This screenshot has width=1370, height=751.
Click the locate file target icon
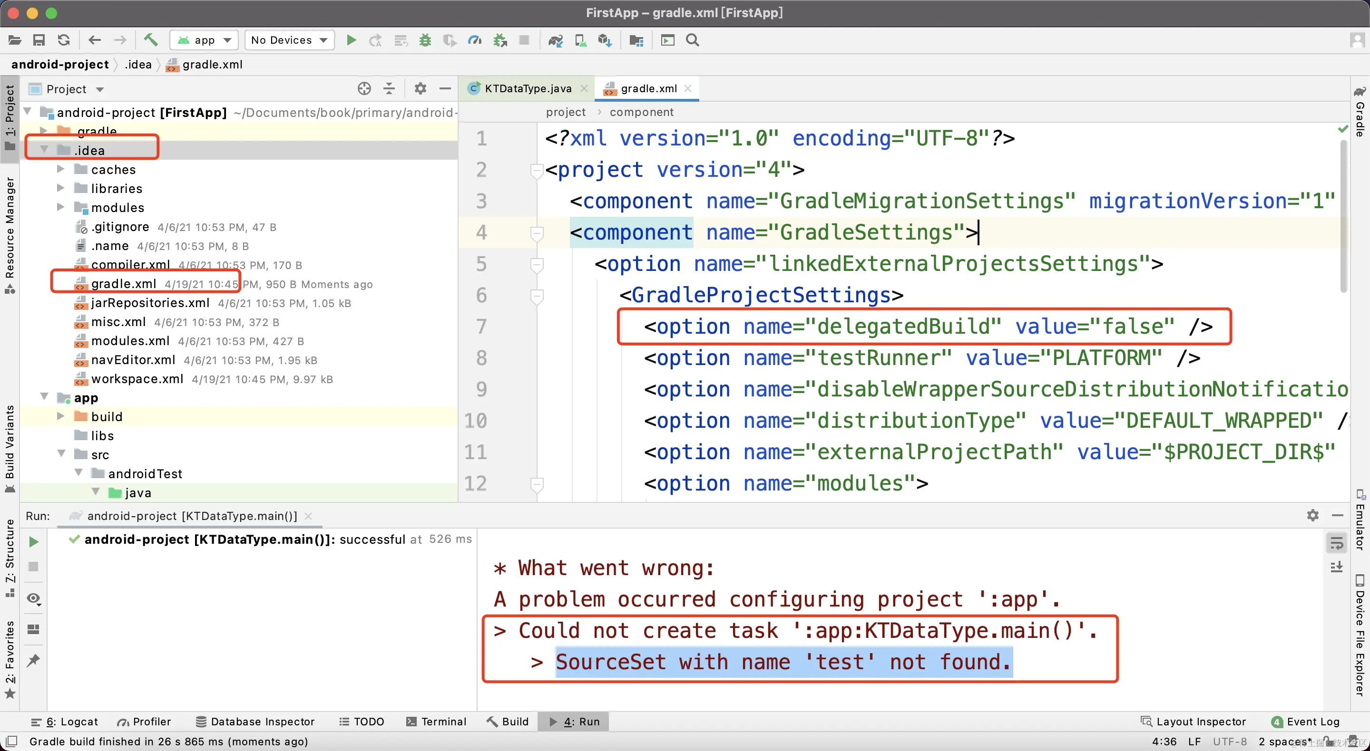tap(364, 89)
